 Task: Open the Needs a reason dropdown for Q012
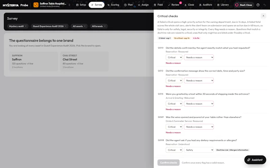click(199, 81)
